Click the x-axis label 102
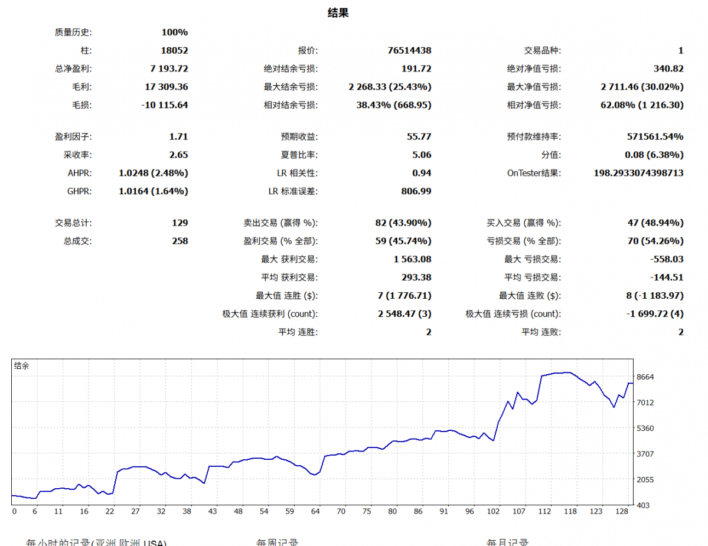 [493, 511]
